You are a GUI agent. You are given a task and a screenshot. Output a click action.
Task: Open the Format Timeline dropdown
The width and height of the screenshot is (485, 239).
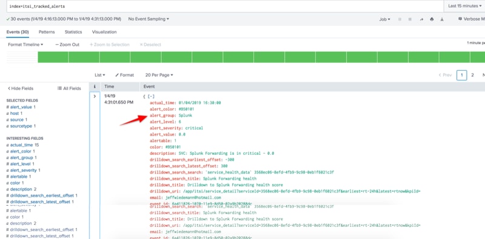point(25,44)
